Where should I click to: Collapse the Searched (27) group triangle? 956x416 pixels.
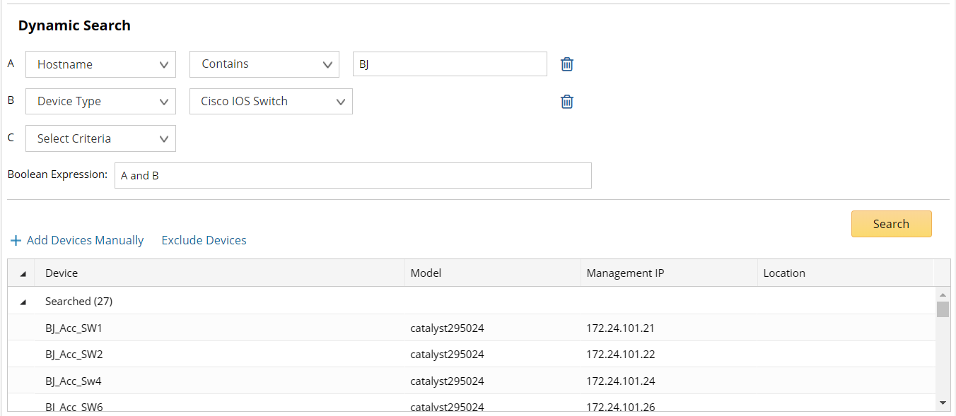pos(23,302)
